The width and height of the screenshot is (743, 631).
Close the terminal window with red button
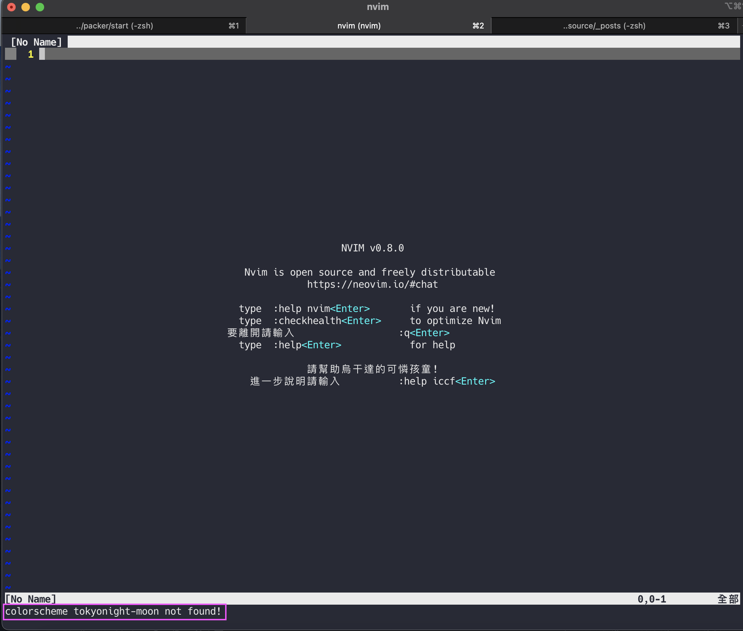tap(11, 7)
